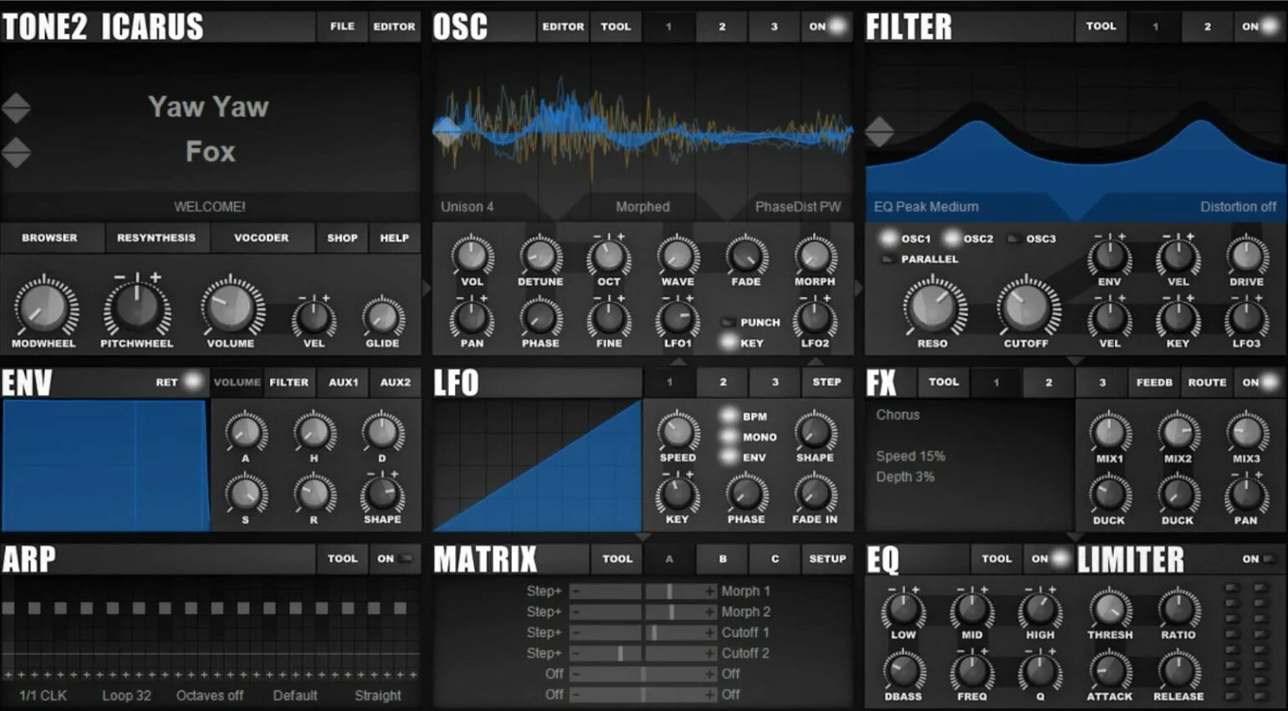Click the limiter RATIO knob

[1178, 609]
